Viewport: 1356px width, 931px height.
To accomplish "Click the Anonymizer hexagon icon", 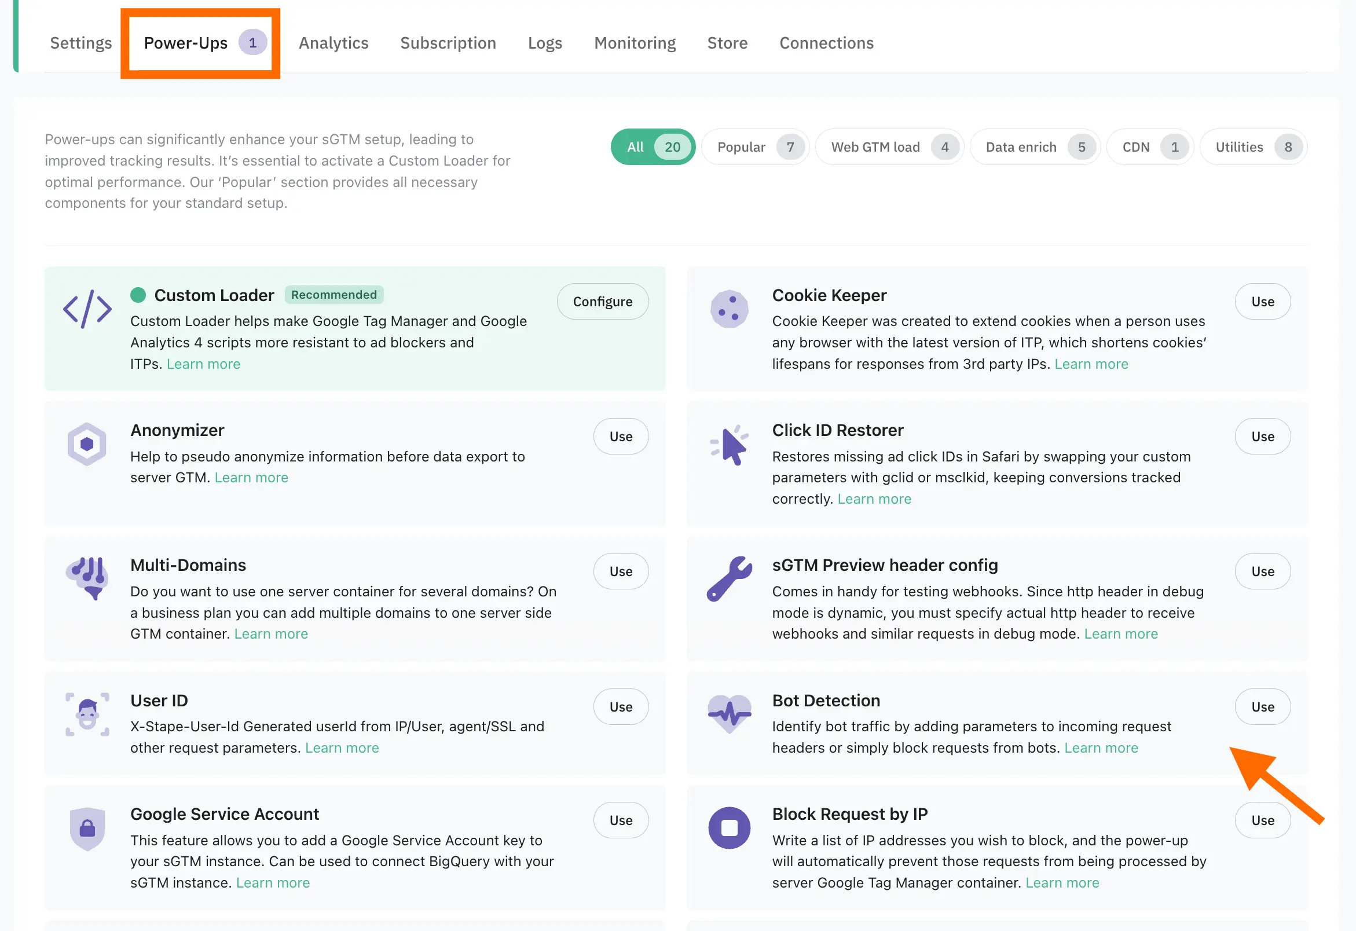I will [87, 444].
